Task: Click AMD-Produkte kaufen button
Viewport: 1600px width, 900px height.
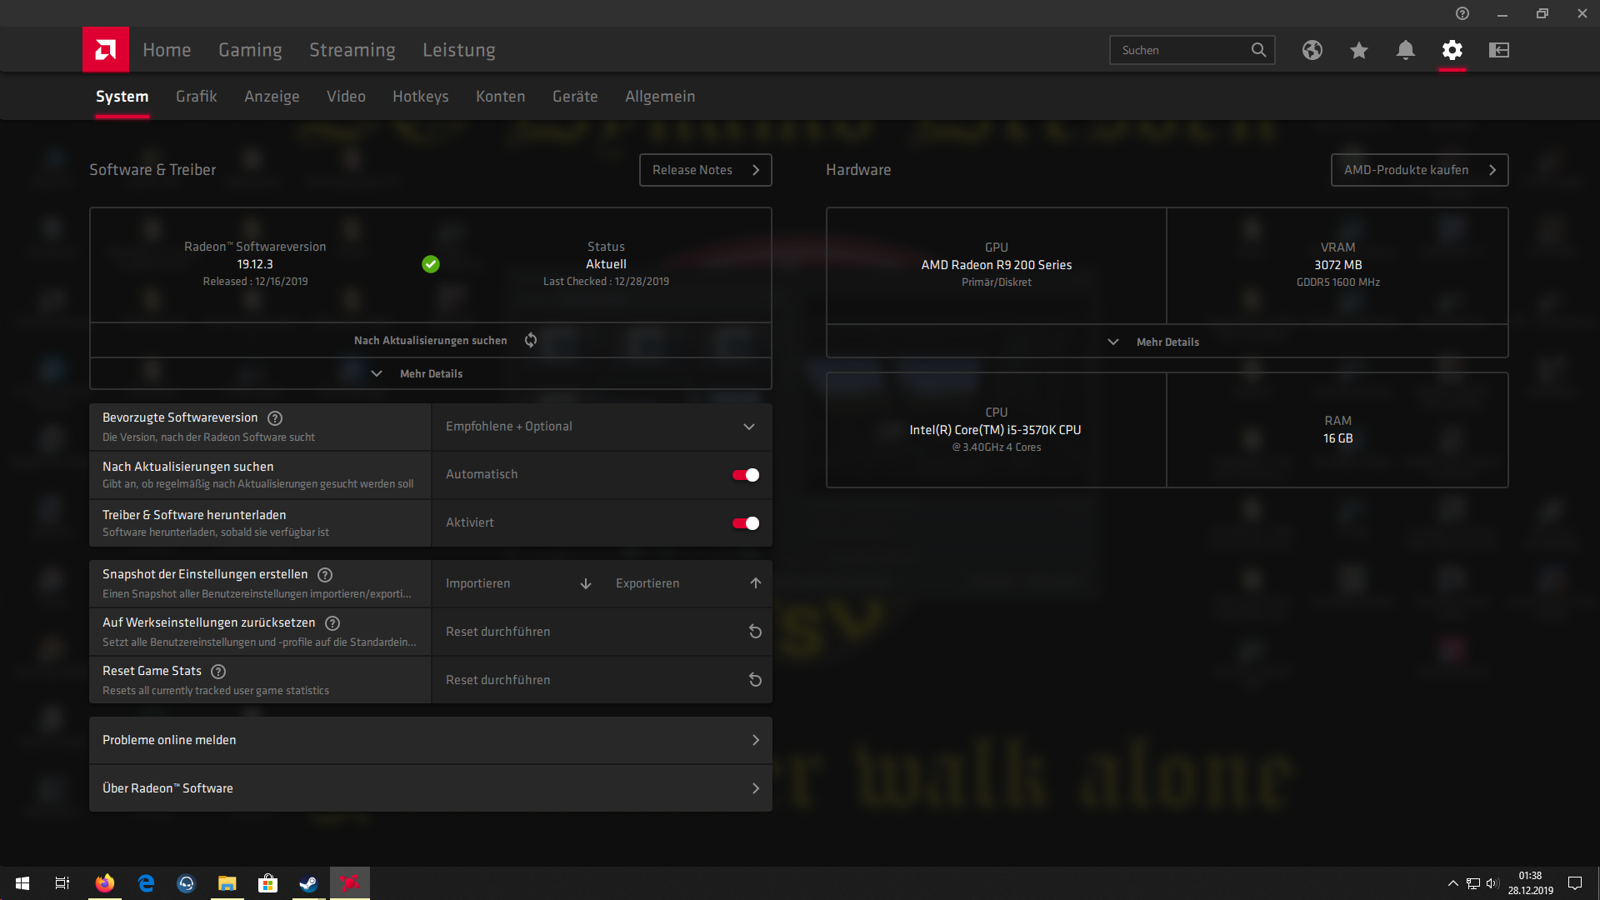Action: coord(1419,170)
